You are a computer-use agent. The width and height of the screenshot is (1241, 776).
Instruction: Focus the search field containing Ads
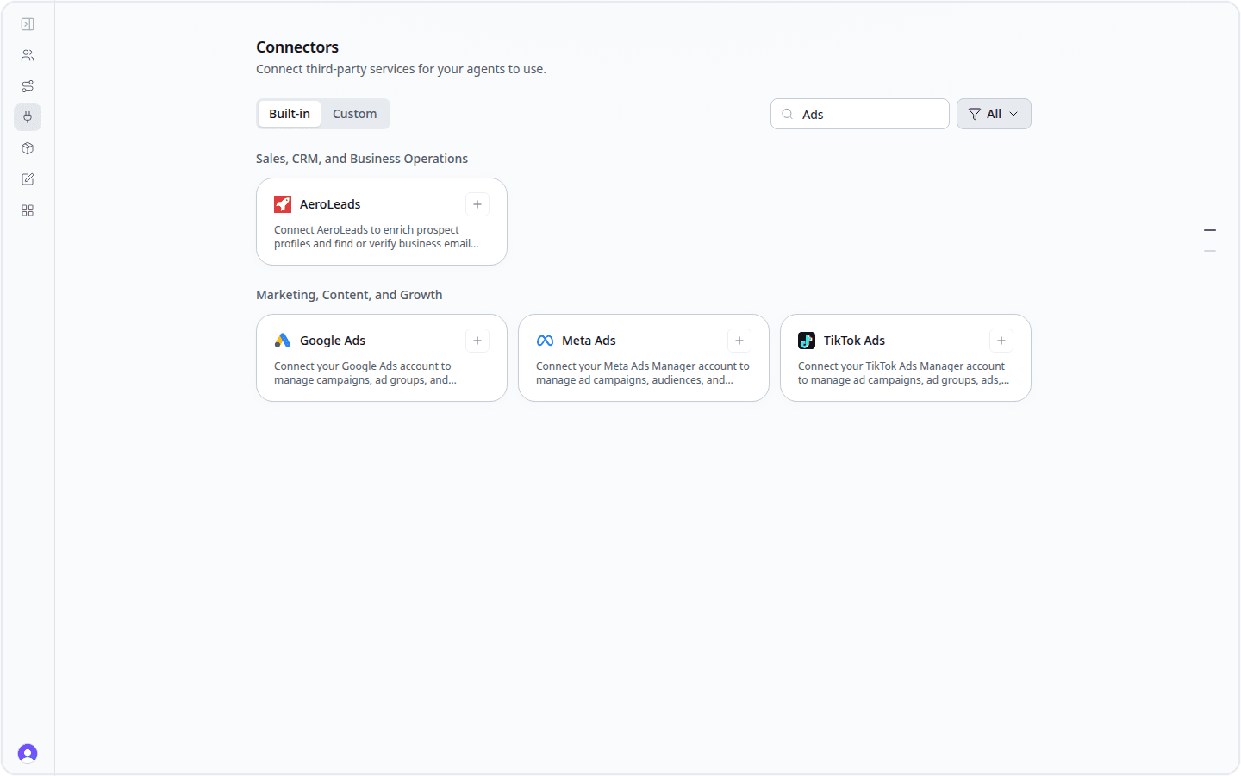[x=860, y=114]
